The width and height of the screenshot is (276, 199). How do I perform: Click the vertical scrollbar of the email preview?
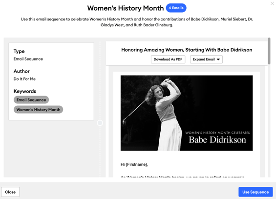[x=269, y=51]
